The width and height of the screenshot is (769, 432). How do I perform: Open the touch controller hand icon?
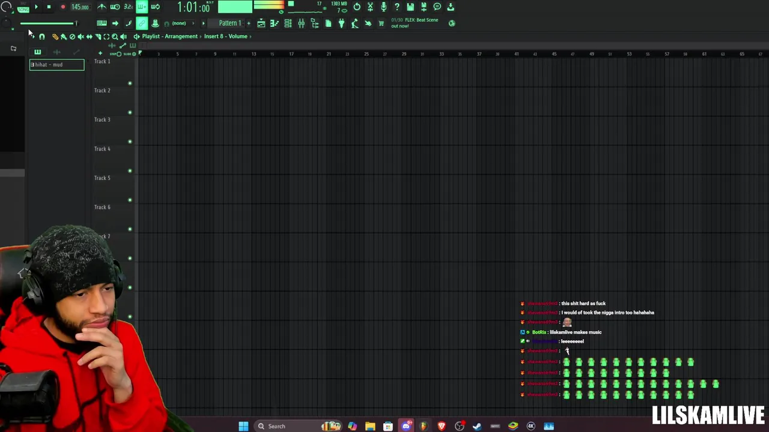point(368,23)
